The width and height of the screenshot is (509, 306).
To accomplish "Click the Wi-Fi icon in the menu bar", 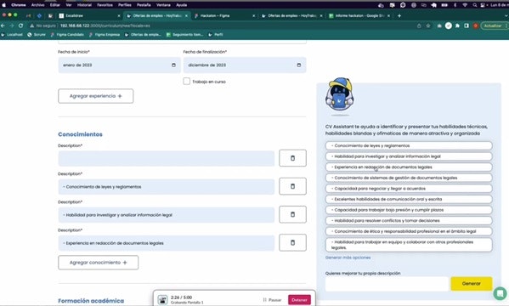I will (465, 5).
